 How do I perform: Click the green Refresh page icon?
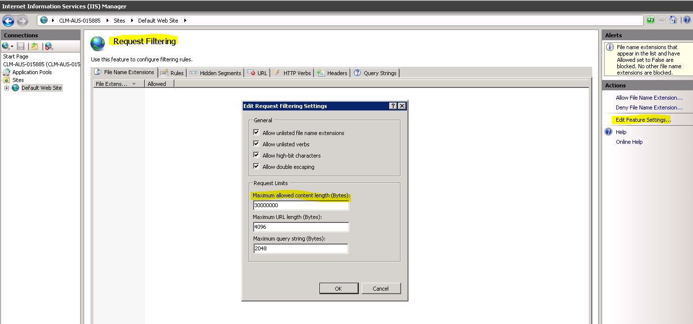651,20
